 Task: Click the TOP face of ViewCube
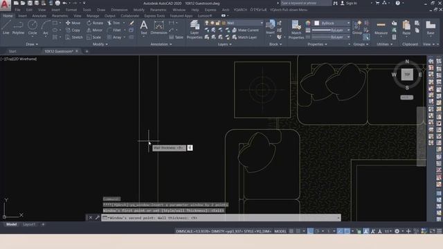pyautogui.click(x=407, y=75)
